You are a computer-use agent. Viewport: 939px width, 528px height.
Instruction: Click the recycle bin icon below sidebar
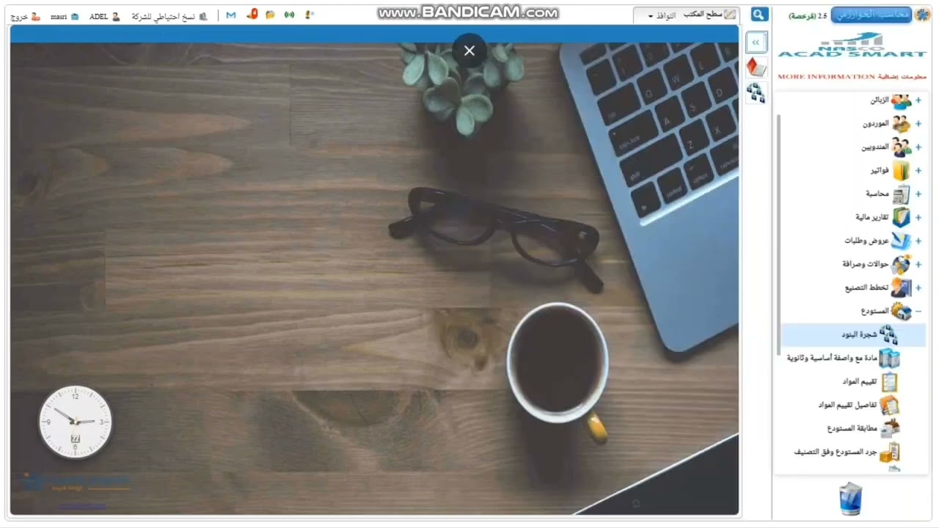850,499
